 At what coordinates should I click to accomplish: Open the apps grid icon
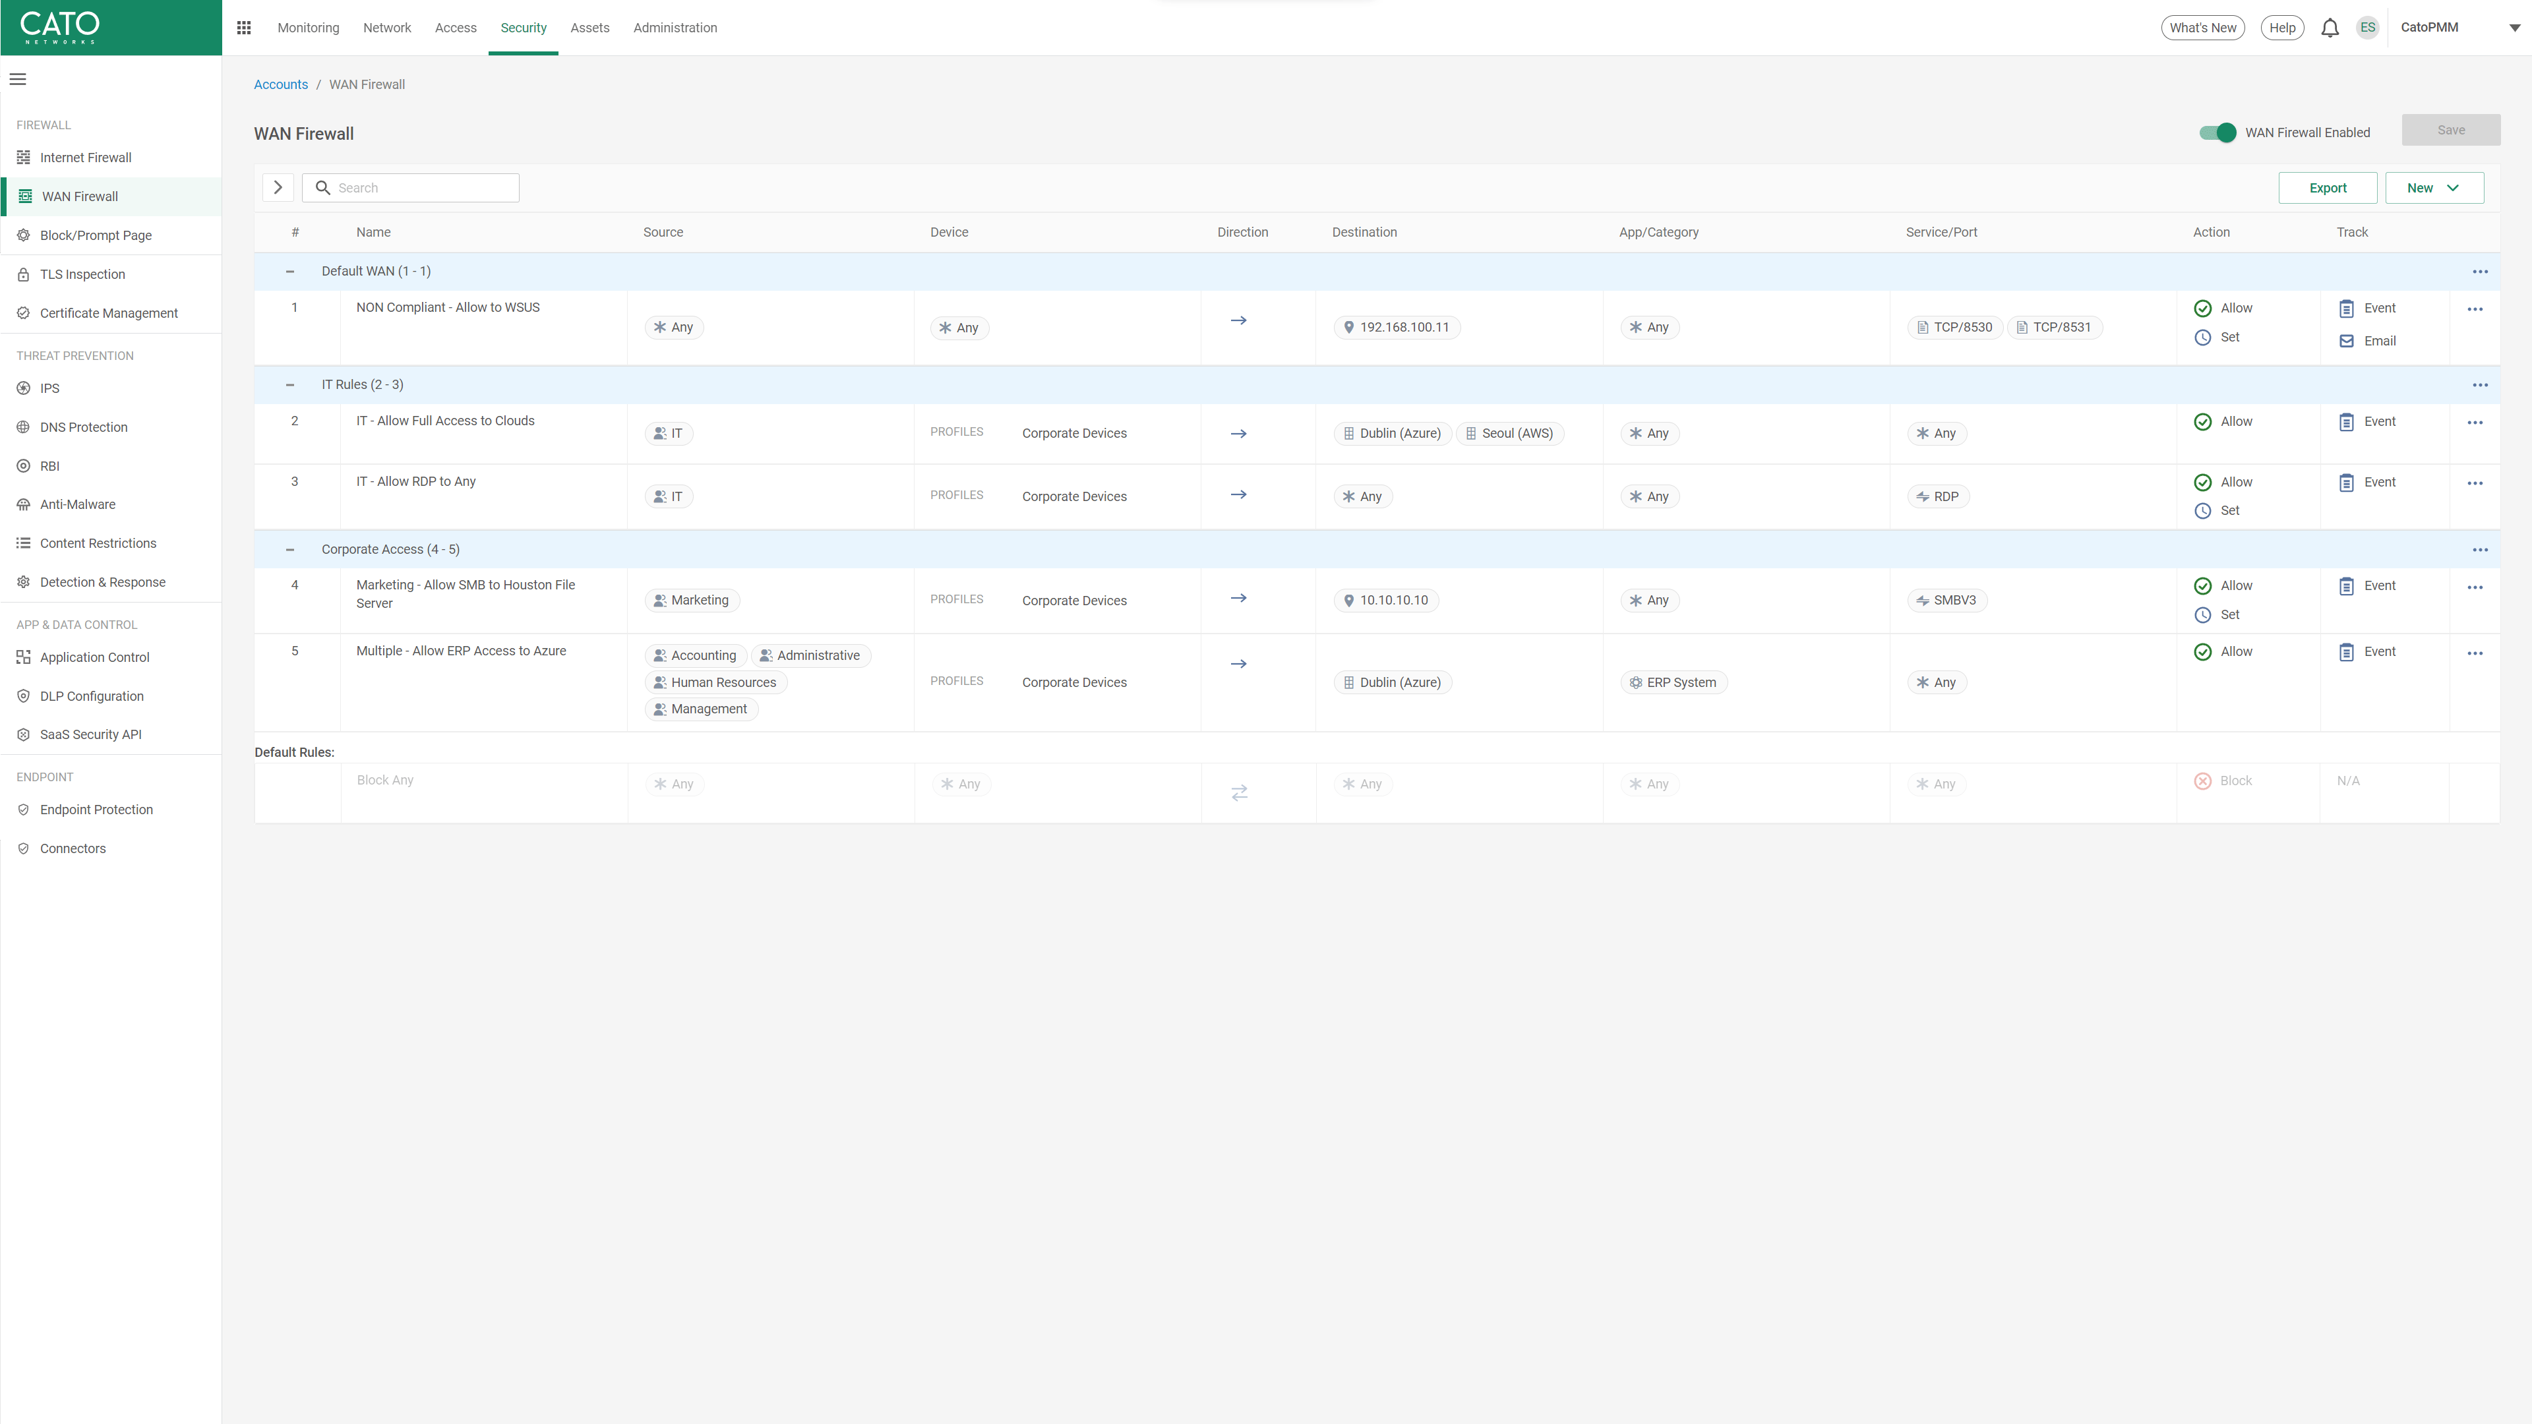pos(244,28)
